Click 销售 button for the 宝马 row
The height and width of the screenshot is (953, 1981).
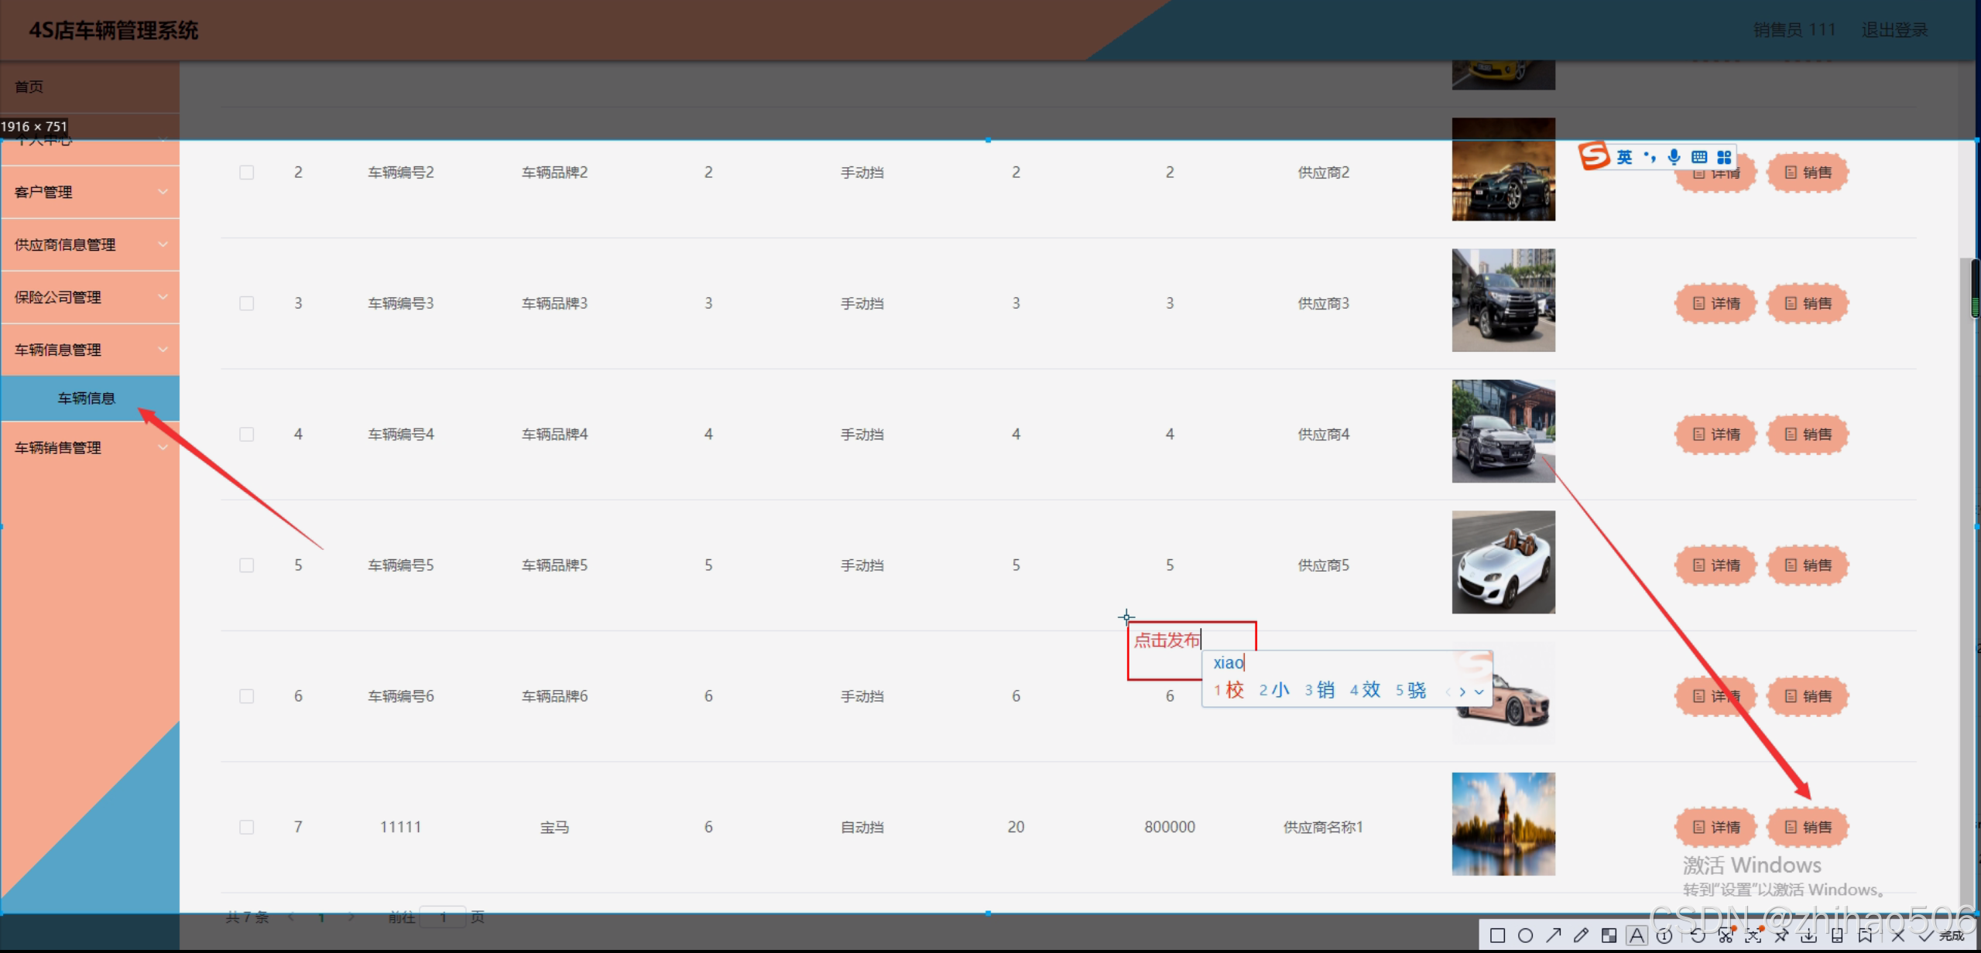tap(1808, 827)
